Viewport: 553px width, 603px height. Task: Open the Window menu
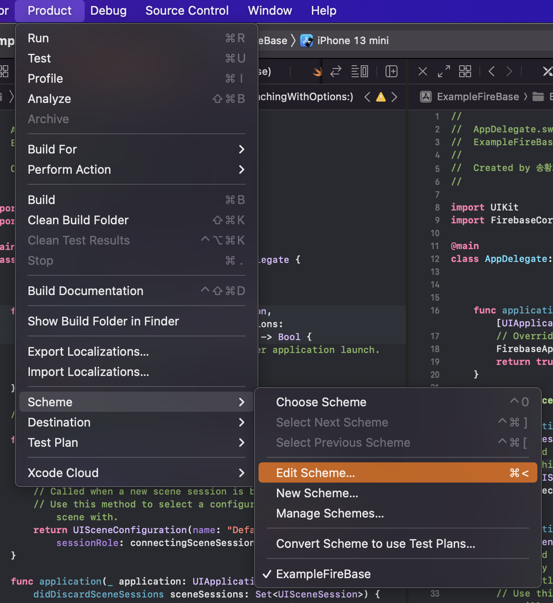(x=270, y=11)
